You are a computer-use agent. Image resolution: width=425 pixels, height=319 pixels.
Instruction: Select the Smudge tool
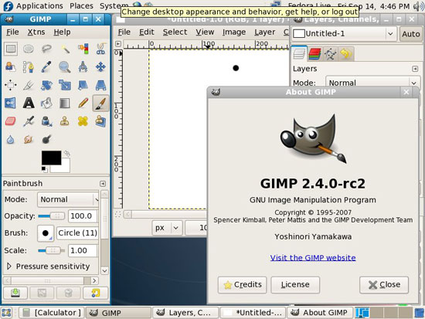click(29, 140)
